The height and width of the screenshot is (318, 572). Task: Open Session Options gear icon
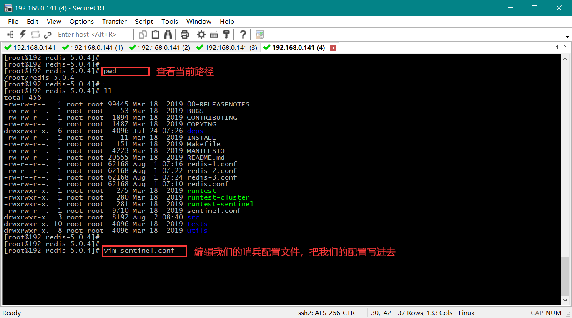click(x=201, y=35)
